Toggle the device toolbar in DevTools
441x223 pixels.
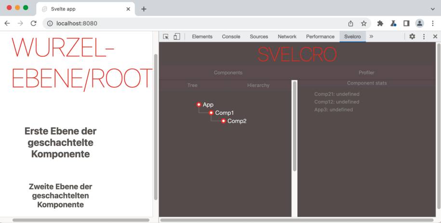click(x=176, y=37)
